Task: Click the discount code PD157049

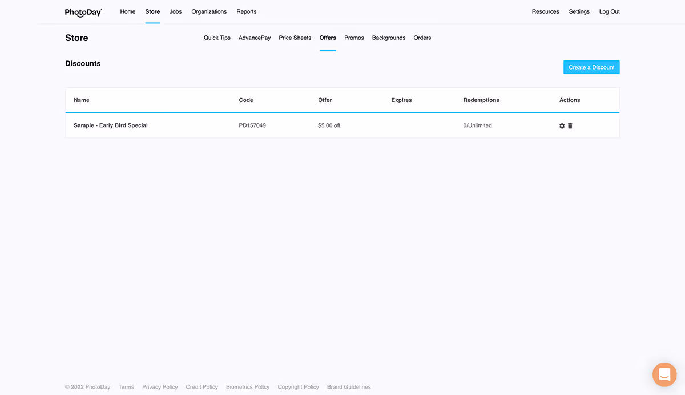Action: click(x=252, y=125)
